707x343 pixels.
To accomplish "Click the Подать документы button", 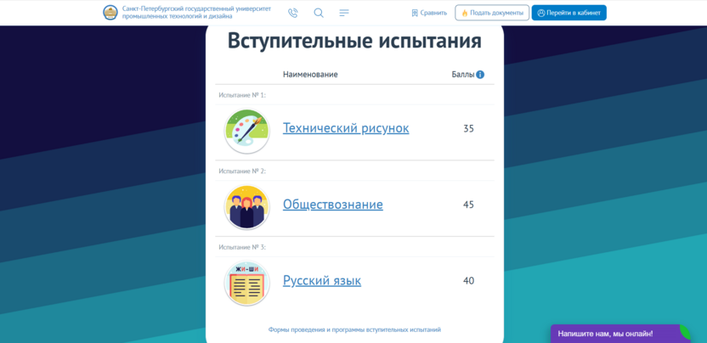I will pyautogui.click(x=492, y=13).
